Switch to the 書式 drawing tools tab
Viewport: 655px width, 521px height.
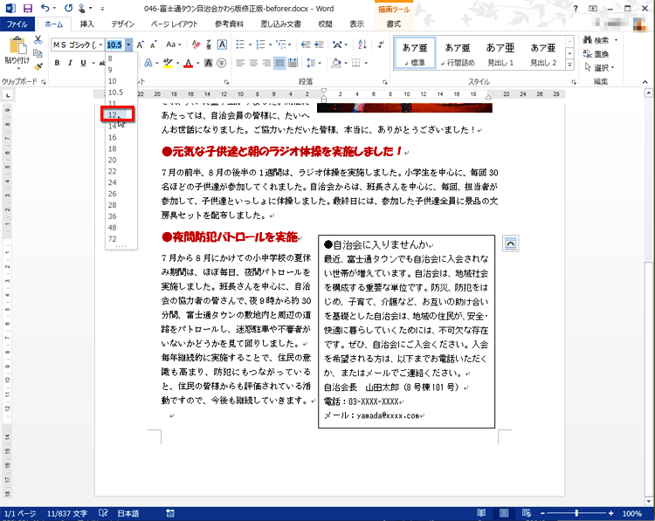393,24
